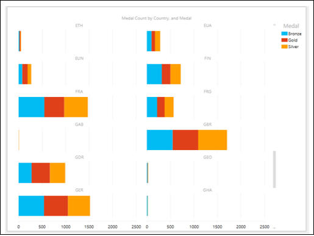This screenshot has height=236, width=314.
Task: Select the FRG silver bar segment
Action: (x=169, y=107)
